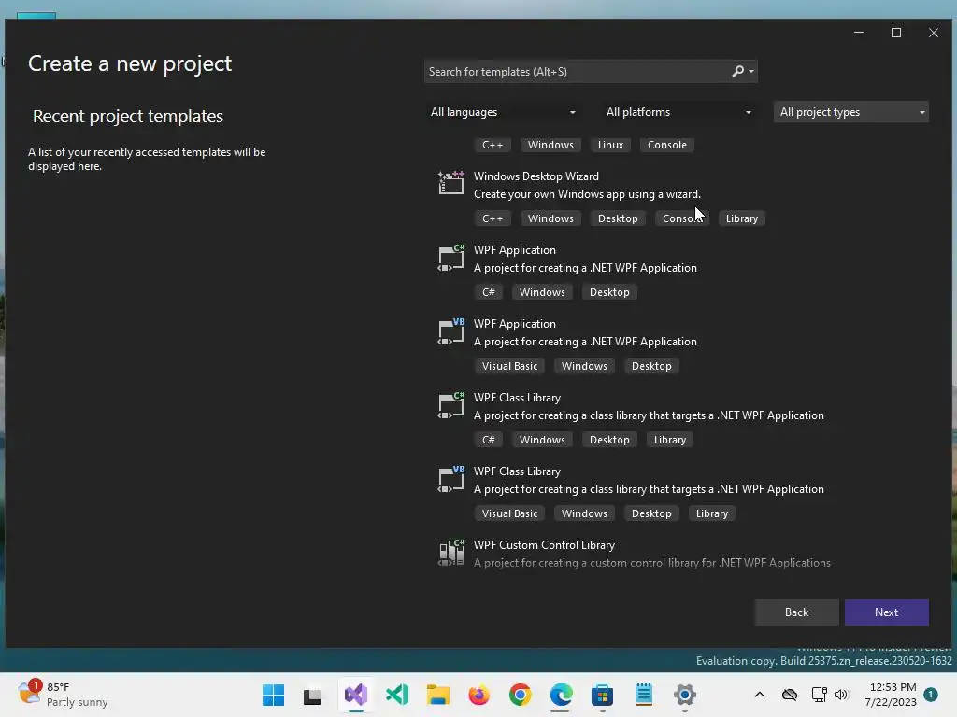Click the Console tag in top row
The height and width of the screenshot is (717, 957).
(x=666, y=145)
